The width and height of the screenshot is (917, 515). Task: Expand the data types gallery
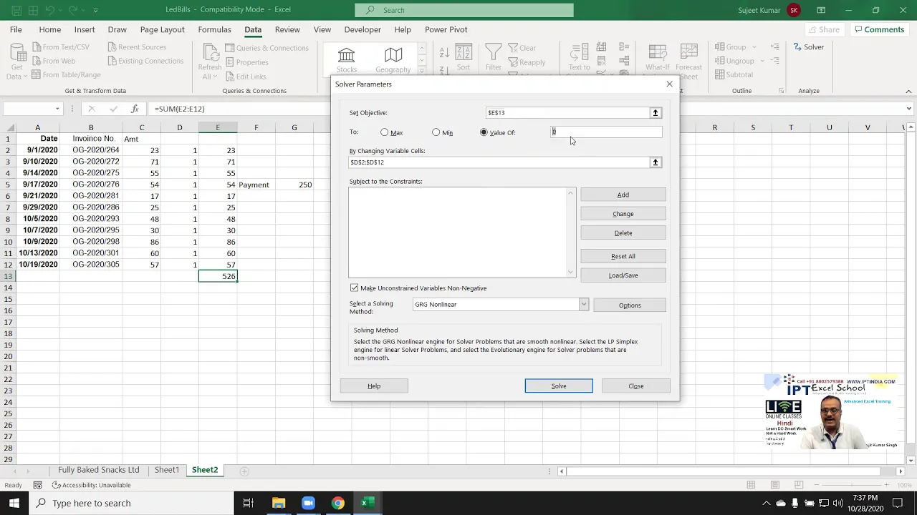[x=422, y=71]
